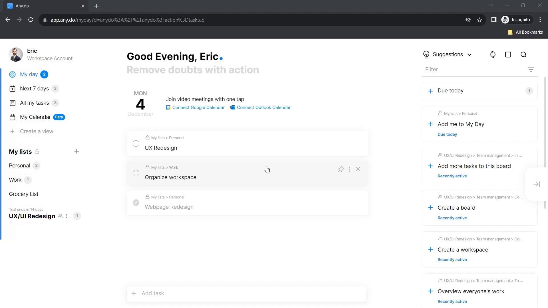Switch to All my tasks view

(x=34, y=103)
